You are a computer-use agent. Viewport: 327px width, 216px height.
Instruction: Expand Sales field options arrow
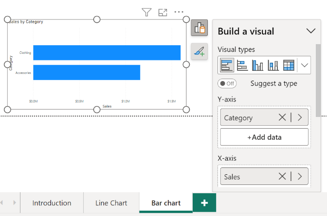(300, 177)
